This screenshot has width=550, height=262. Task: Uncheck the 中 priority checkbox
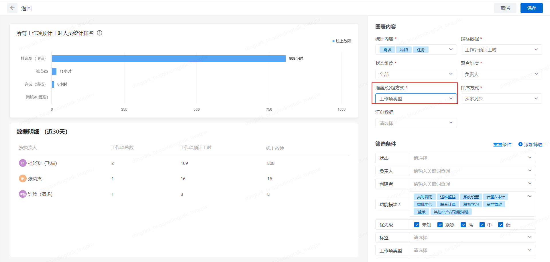coord(482,225)
